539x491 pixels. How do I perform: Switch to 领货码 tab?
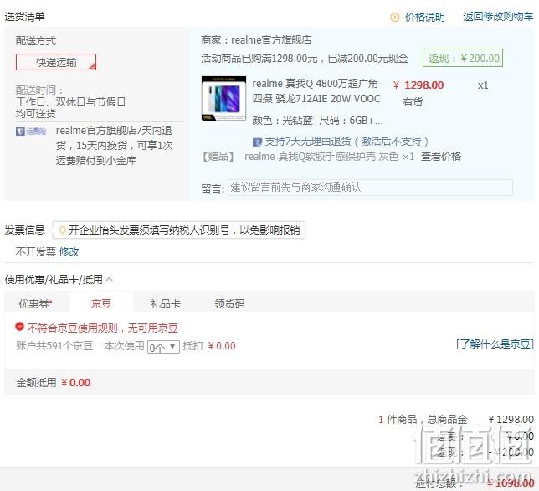pyautogui.click(x=229, y=303)
